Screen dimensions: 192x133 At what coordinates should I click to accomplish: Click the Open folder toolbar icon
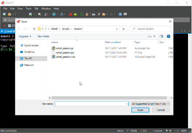coord(9,14)
